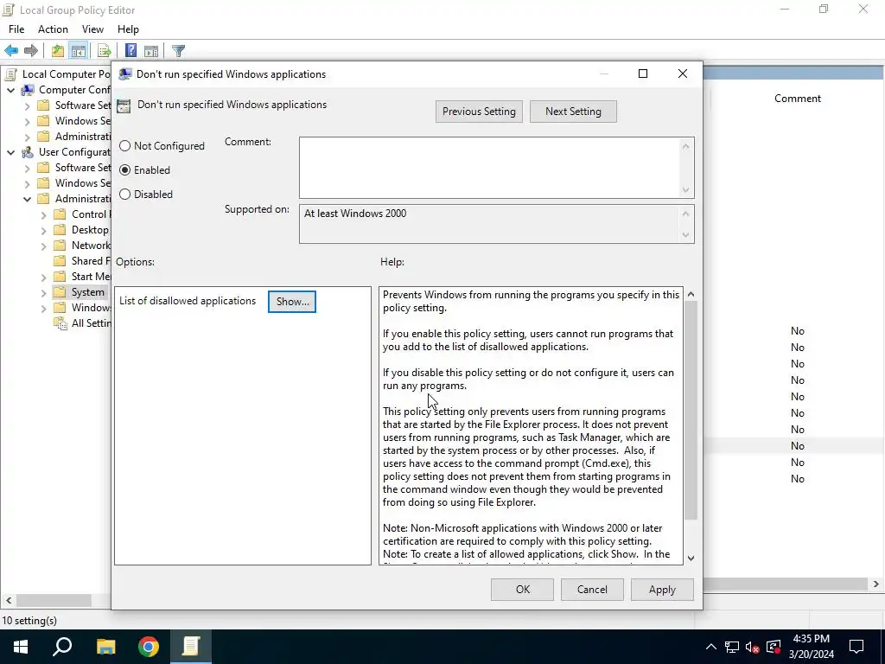Screen dimensions: 885x664
Task: Toggle the Show/Hide Console Tree icon
Action: click(x=78, y=51)
